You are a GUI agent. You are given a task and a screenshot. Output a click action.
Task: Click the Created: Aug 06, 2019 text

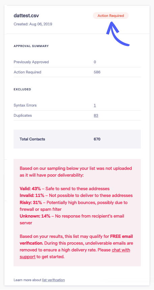33,24
